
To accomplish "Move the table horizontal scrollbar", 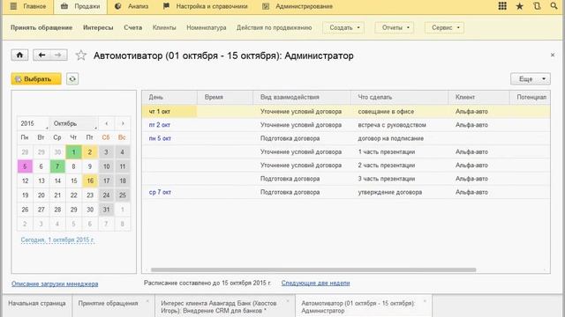I will (313, 269).
